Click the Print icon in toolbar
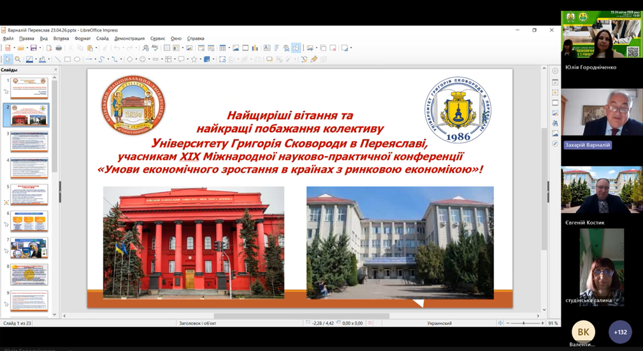The width and height of the screenshot is (643, 351). click(x=59, y=48)
